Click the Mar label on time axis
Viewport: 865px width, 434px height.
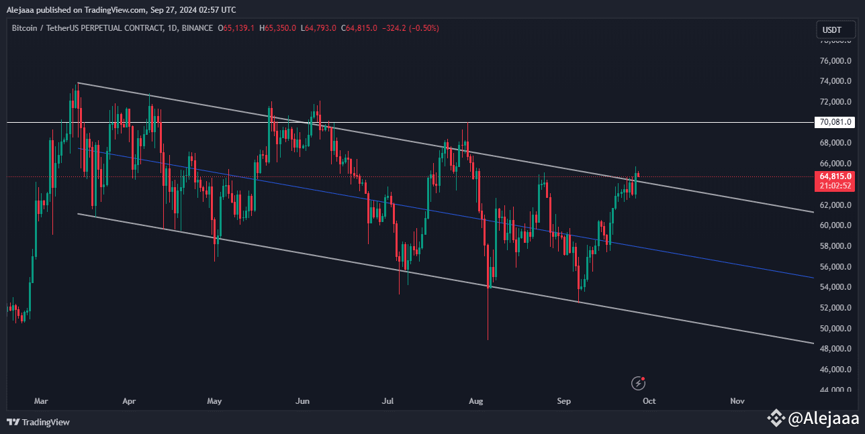pyautogui.click(x=41, y=401)
